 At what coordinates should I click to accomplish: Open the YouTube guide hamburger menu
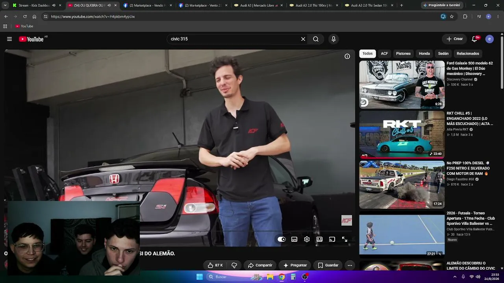(x=9, y=39)
